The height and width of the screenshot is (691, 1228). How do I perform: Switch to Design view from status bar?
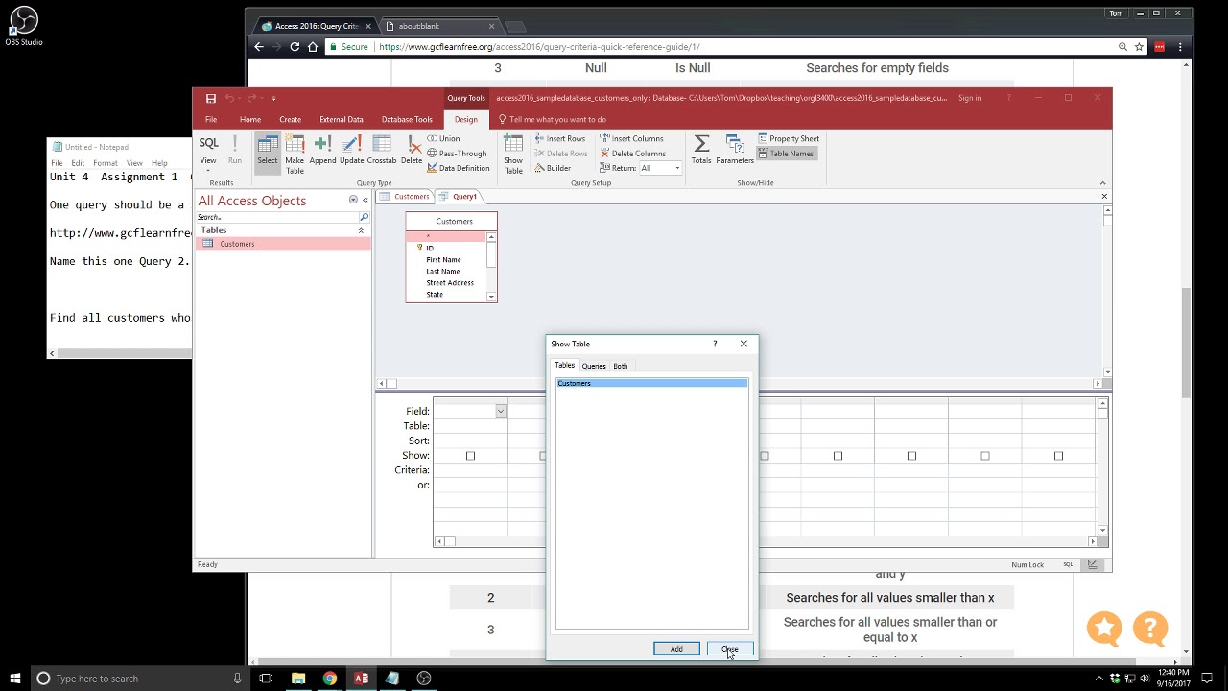point(1092,564)
